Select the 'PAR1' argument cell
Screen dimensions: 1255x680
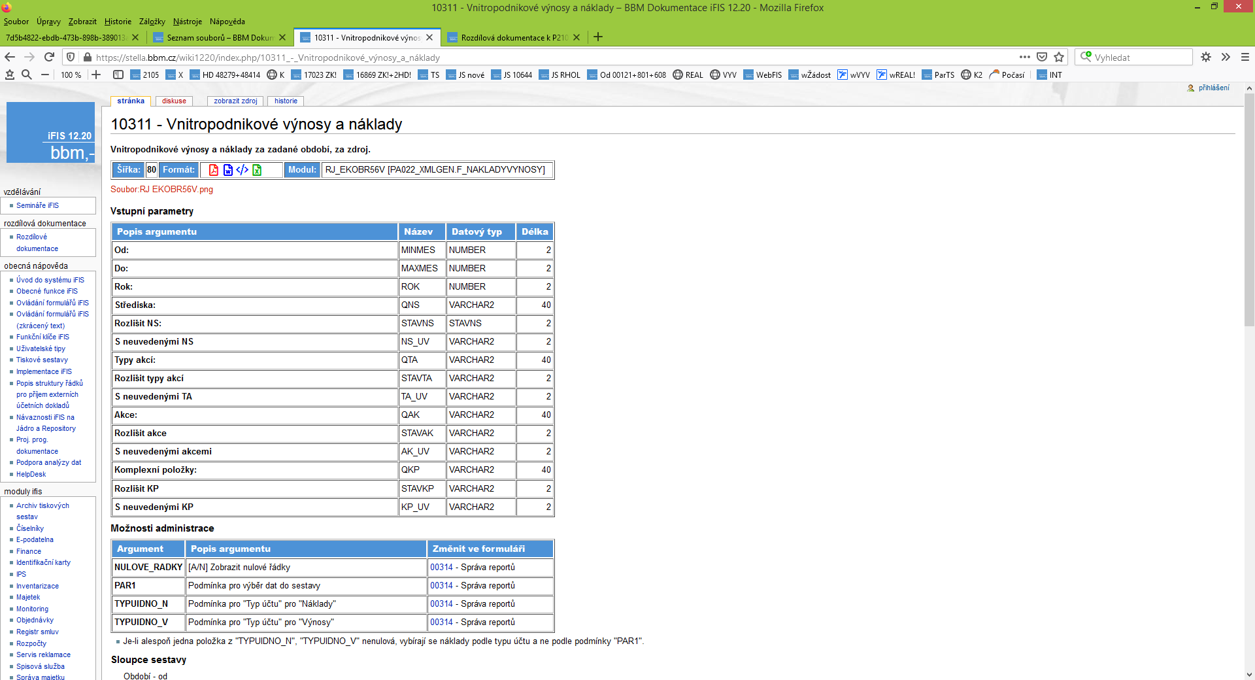[x=148, y=586]
